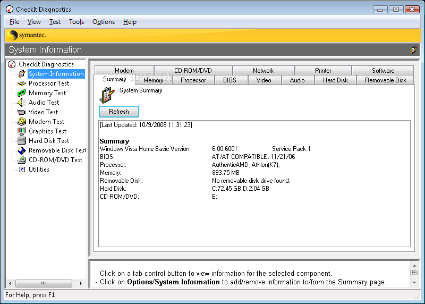Click the Audio Test speaker icon
The height and width of the screenshot is (304, 425).
22,103
